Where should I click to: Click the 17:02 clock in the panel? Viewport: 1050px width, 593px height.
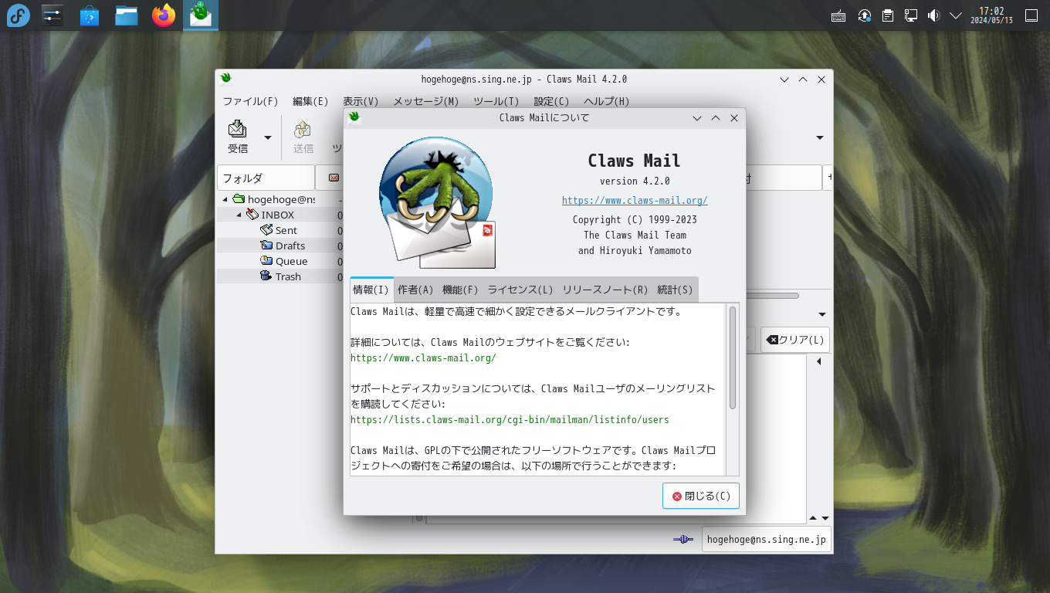pyautogui.click(x=991, y=15)
